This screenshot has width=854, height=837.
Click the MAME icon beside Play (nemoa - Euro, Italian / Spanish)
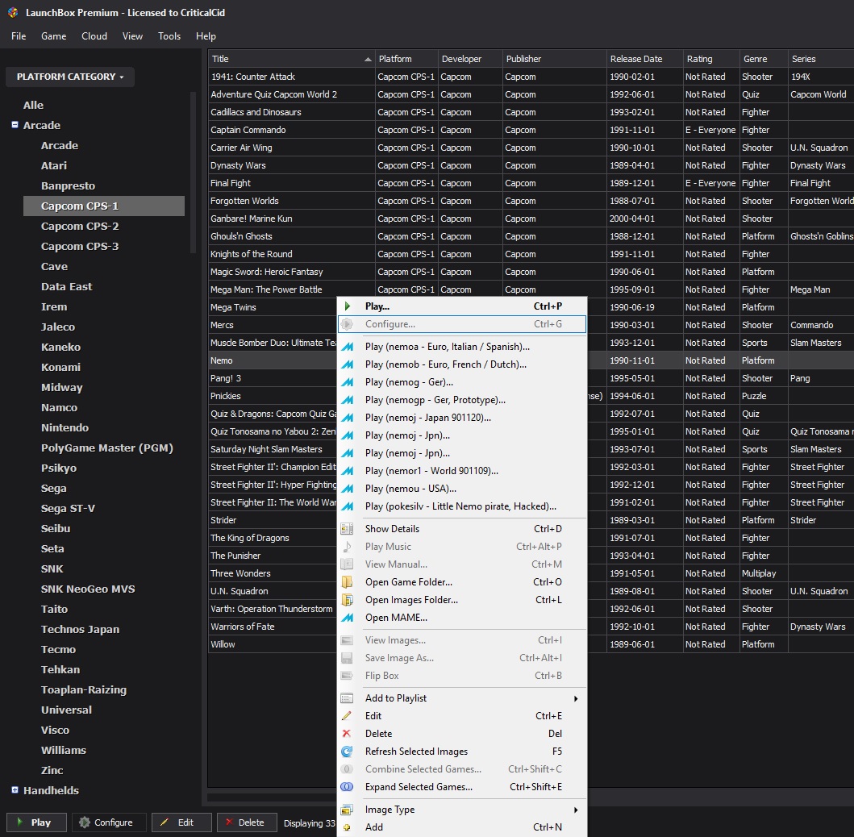click(347, 347)
